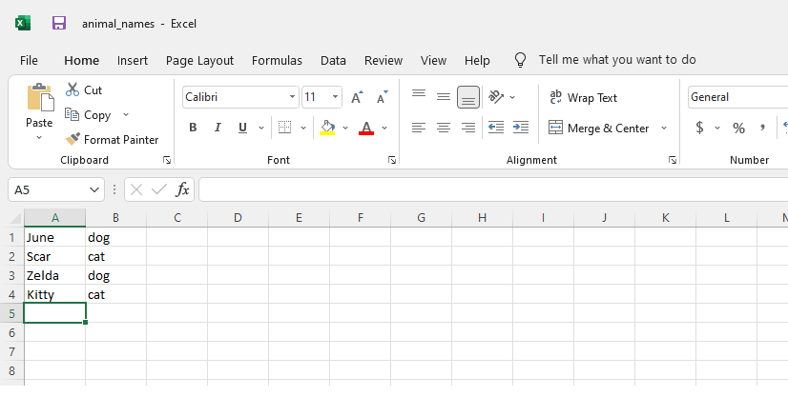Confirm formula entry with checkmark icon
The width and height of the screenshot is (788, 397).
(x=158, y=189)
